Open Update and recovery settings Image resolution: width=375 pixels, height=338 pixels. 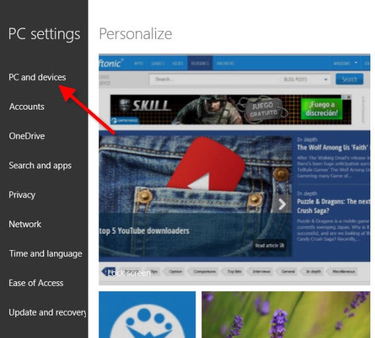click(x=48, y=312)
